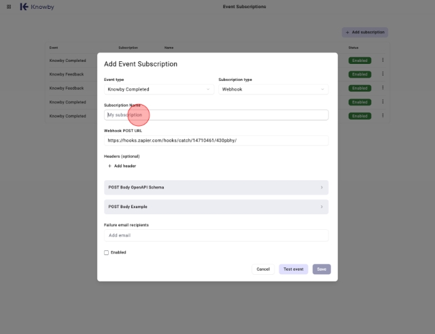
Task: Open menu for first Knowby Completed row
Action: (x=383, y=60)
